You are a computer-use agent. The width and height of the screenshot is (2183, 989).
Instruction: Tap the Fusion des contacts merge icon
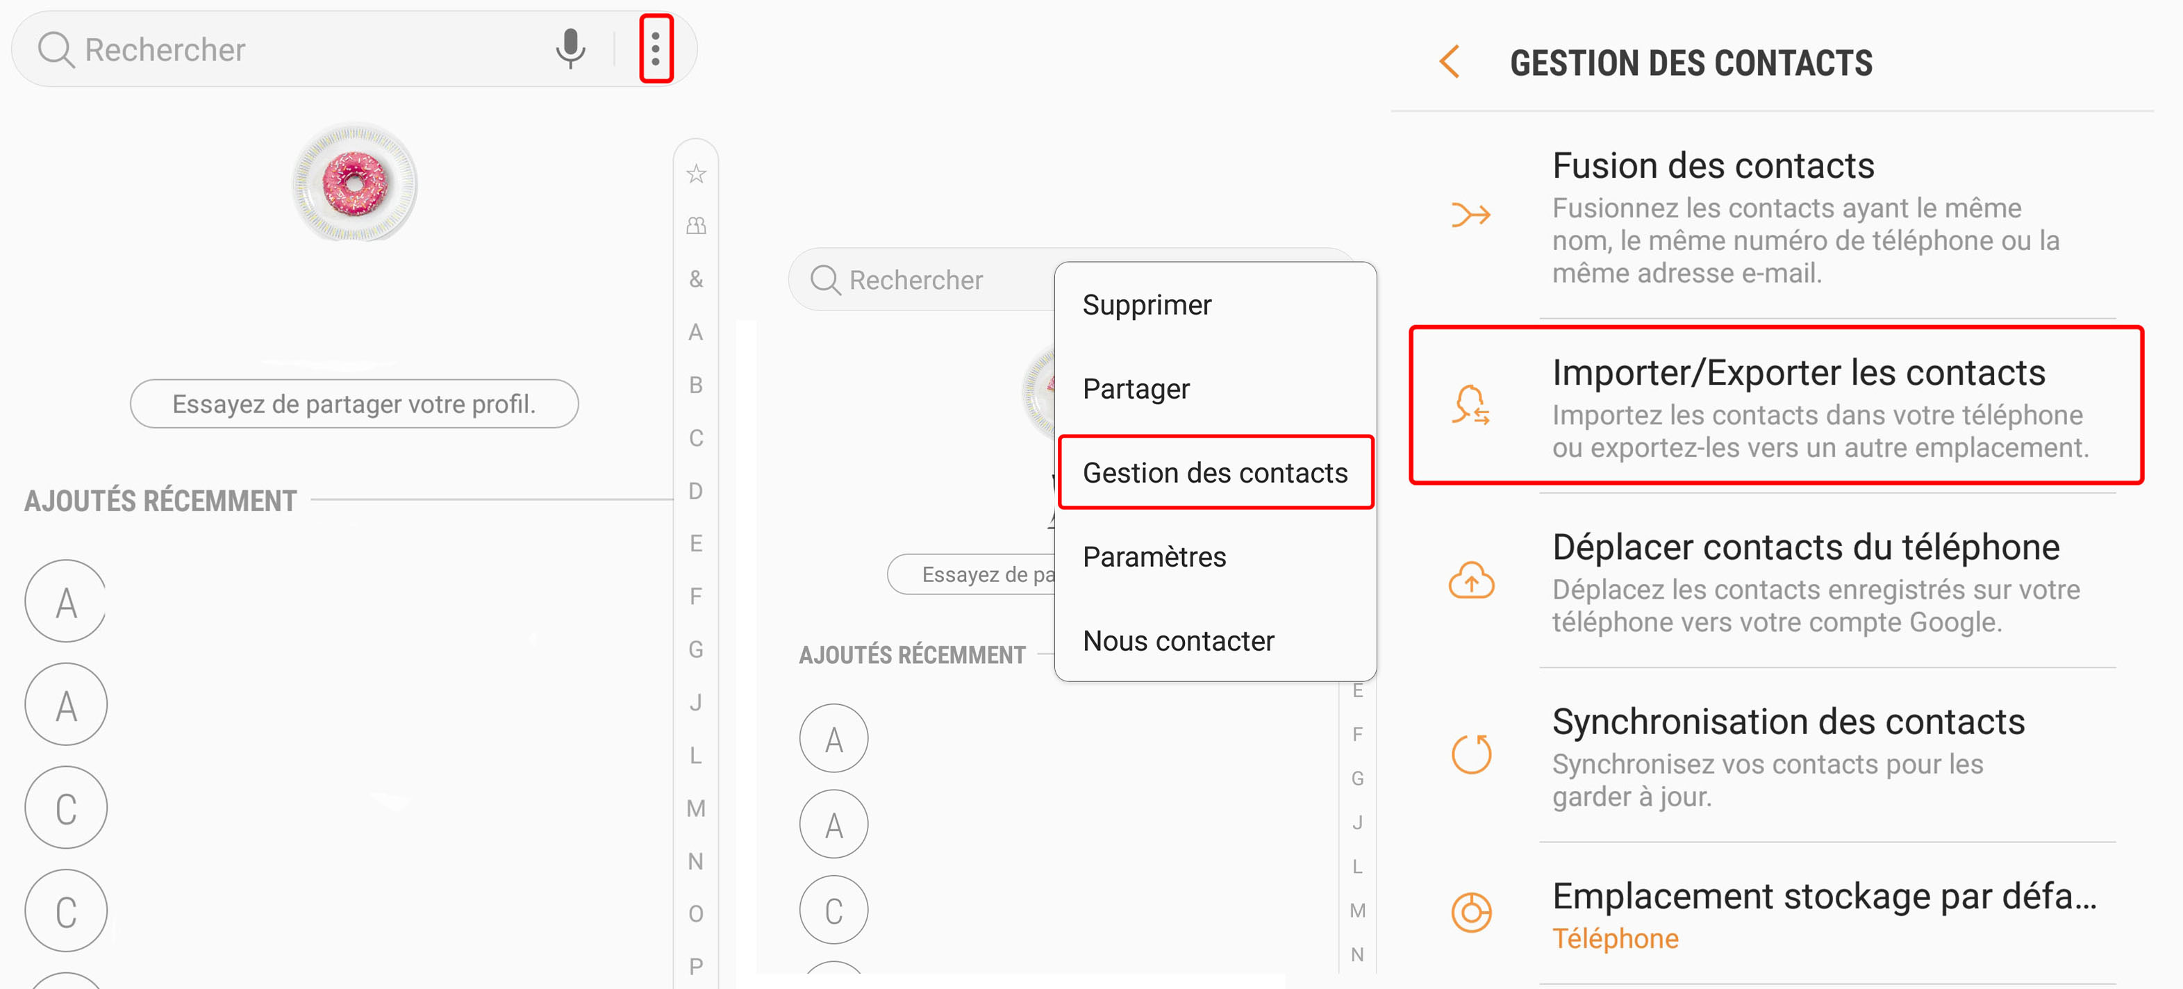click(1470, 215)
